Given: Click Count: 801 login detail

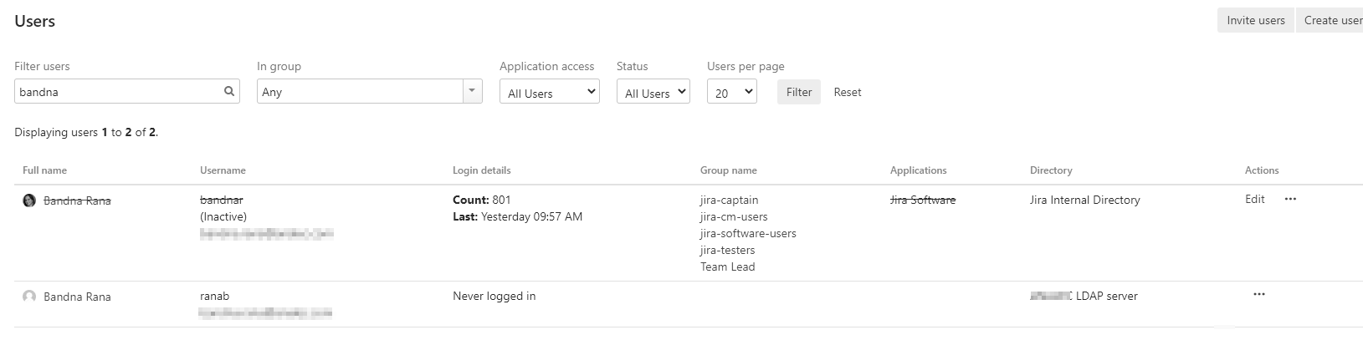Looking at the screenshot, I should [482, 200].
